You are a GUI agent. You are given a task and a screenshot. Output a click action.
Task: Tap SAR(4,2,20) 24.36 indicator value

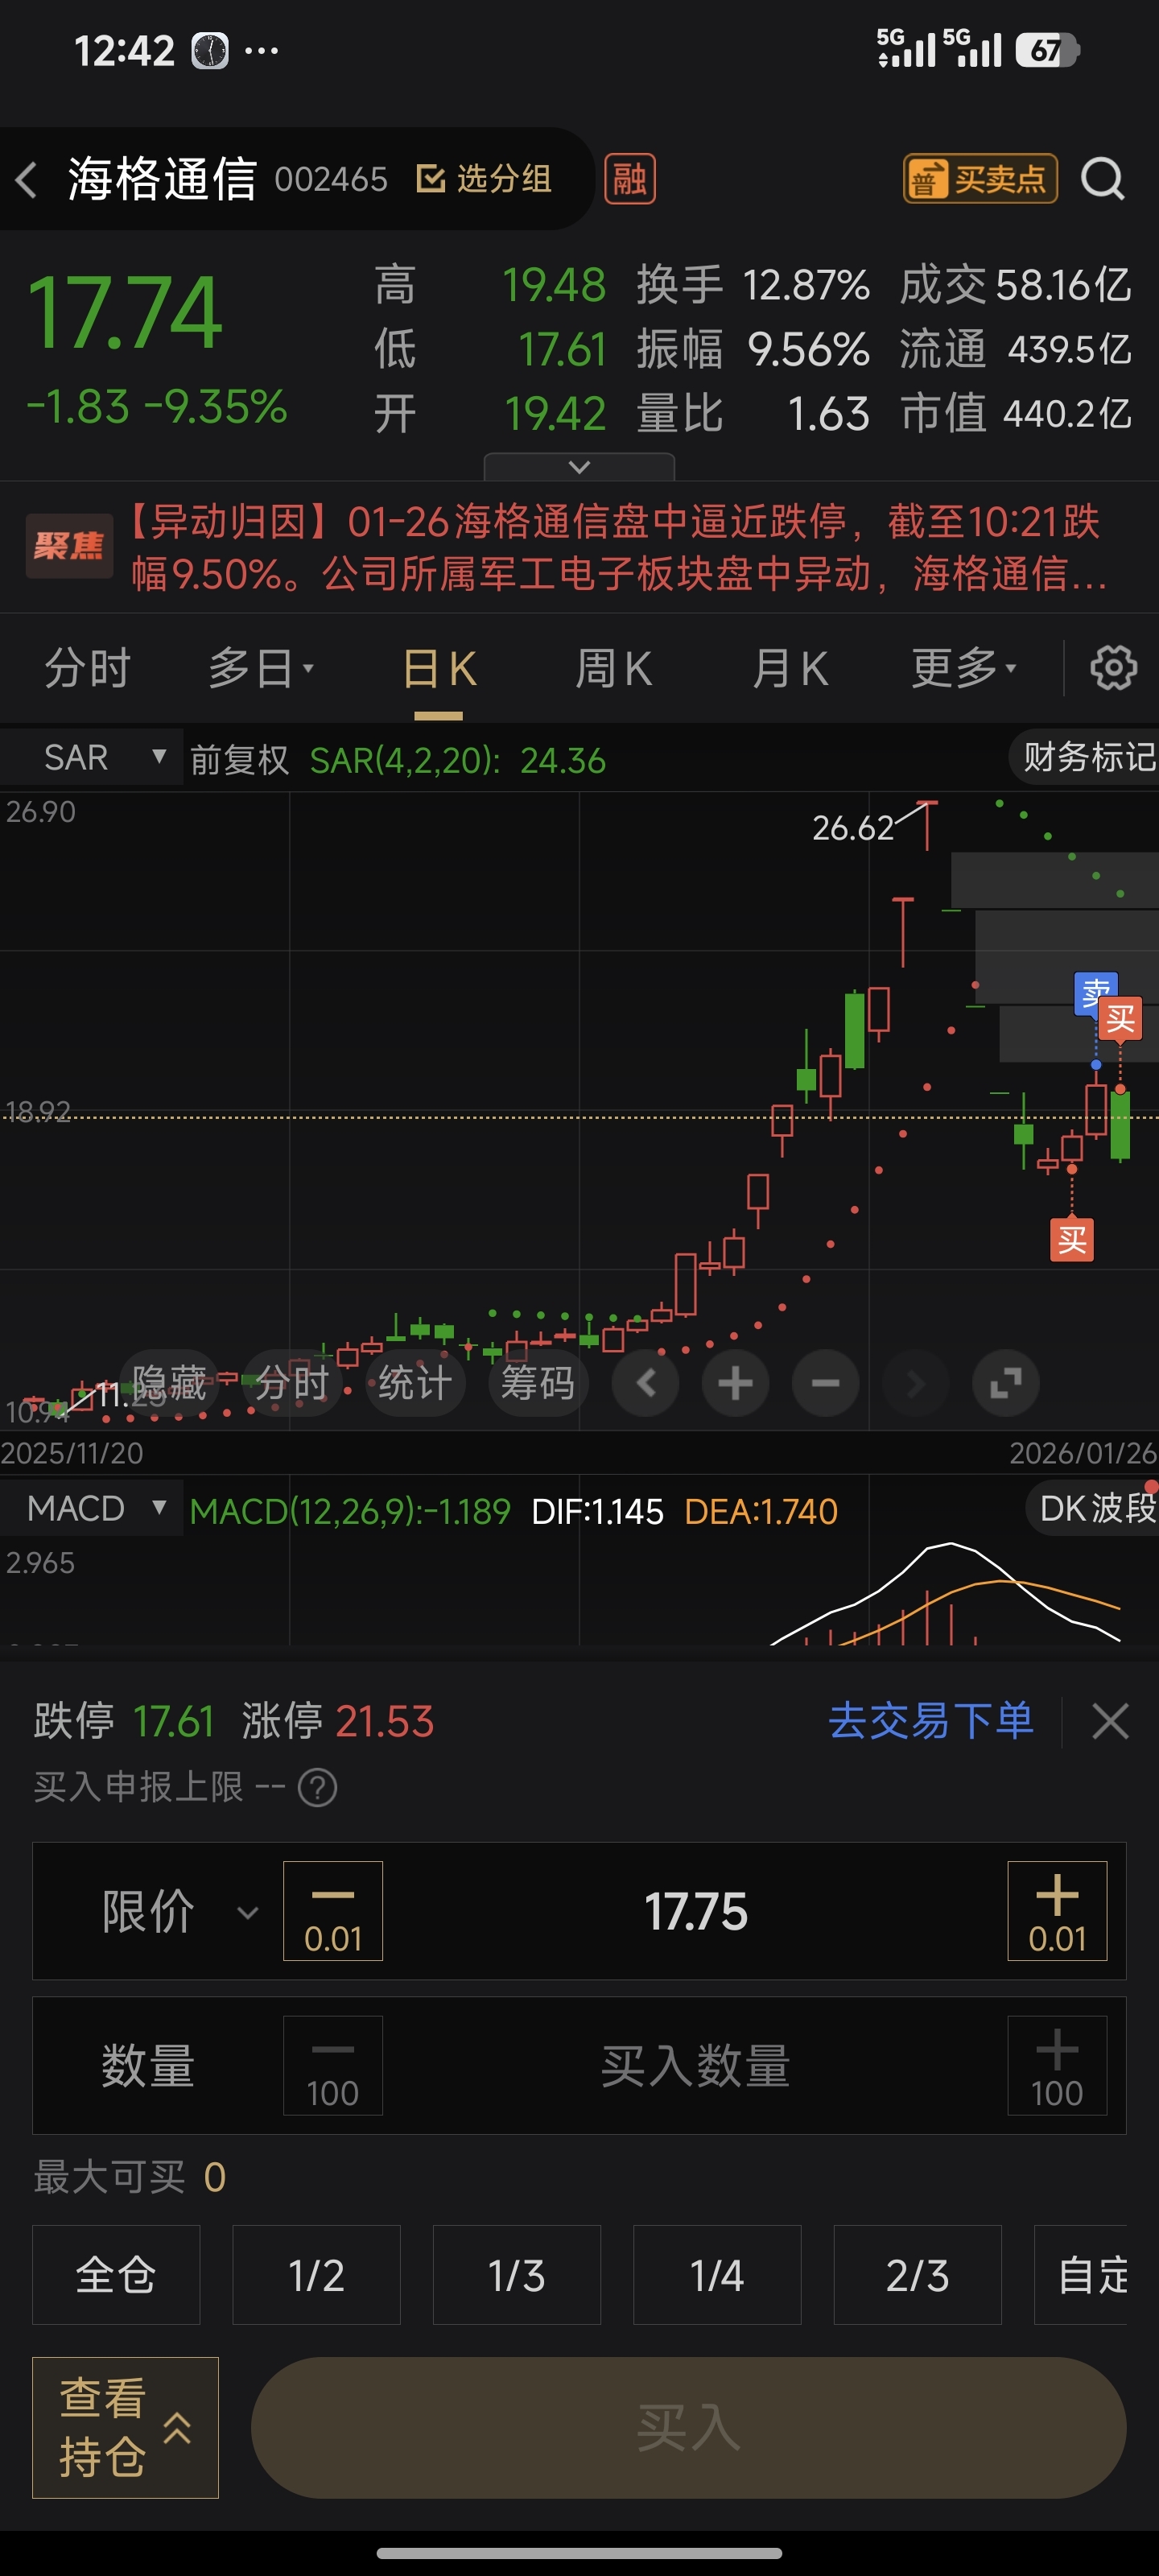coord(458,760)
